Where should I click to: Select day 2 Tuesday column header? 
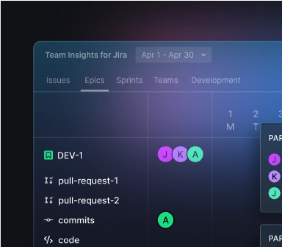tap(256, 120)
